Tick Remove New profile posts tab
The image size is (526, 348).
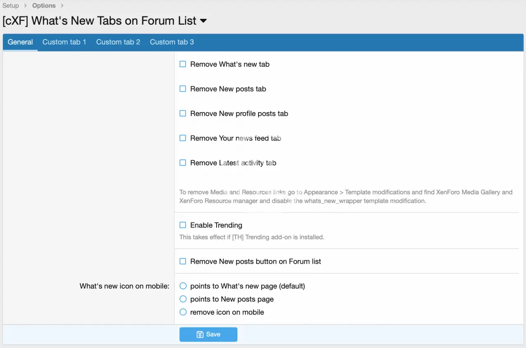183,113
